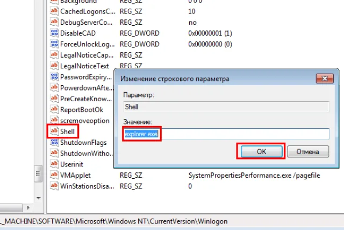Click the scremoveoption string icon
The width and height of the screenshot is (344, 230).
[54, 121]
